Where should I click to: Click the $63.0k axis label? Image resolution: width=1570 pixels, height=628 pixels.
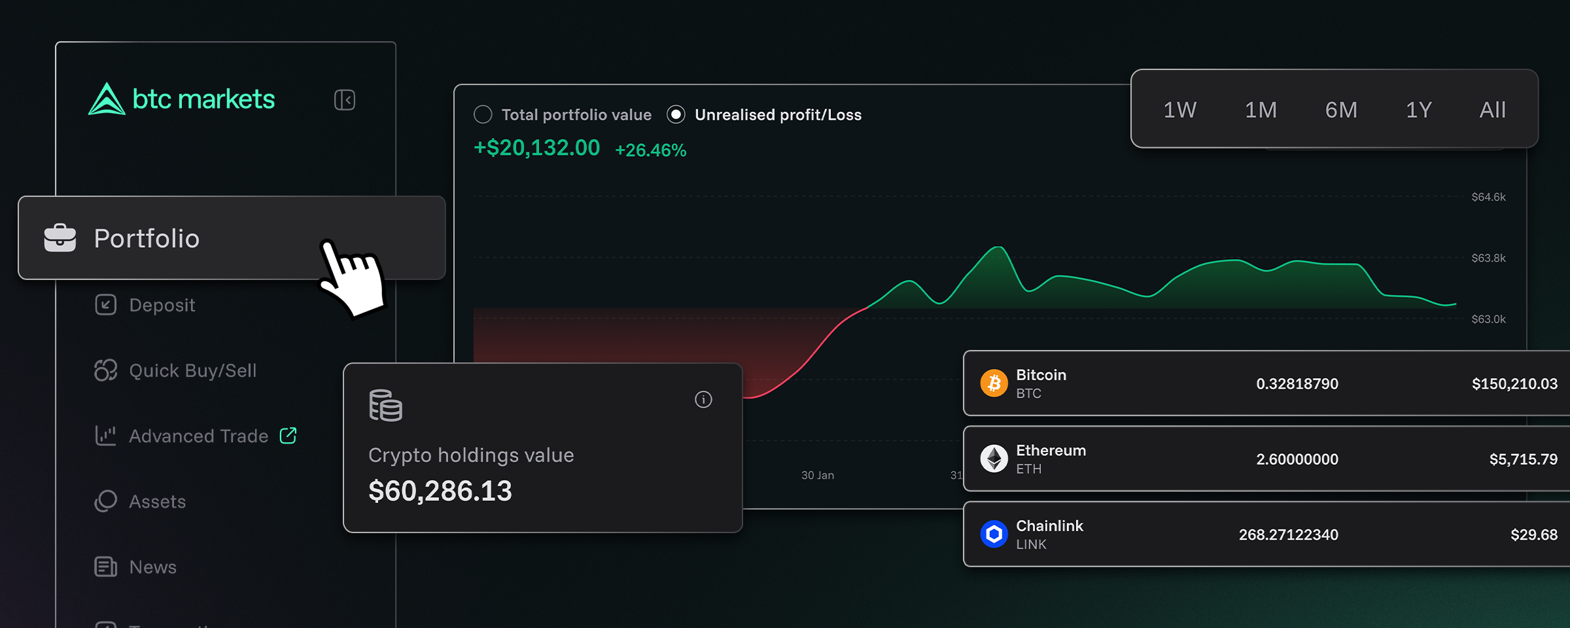click(x=1489, y=319)
